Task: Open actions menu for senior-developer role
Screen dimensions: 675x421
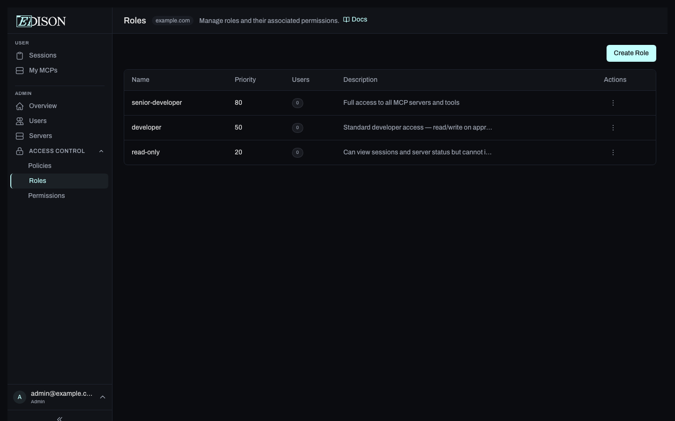Action: [613, 103]
